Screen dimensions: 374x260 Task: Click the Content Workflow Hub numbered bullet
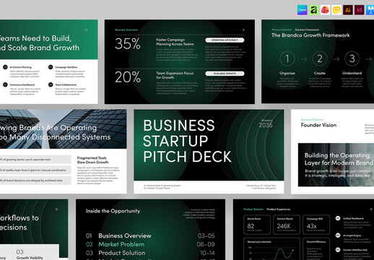point(338,250)
